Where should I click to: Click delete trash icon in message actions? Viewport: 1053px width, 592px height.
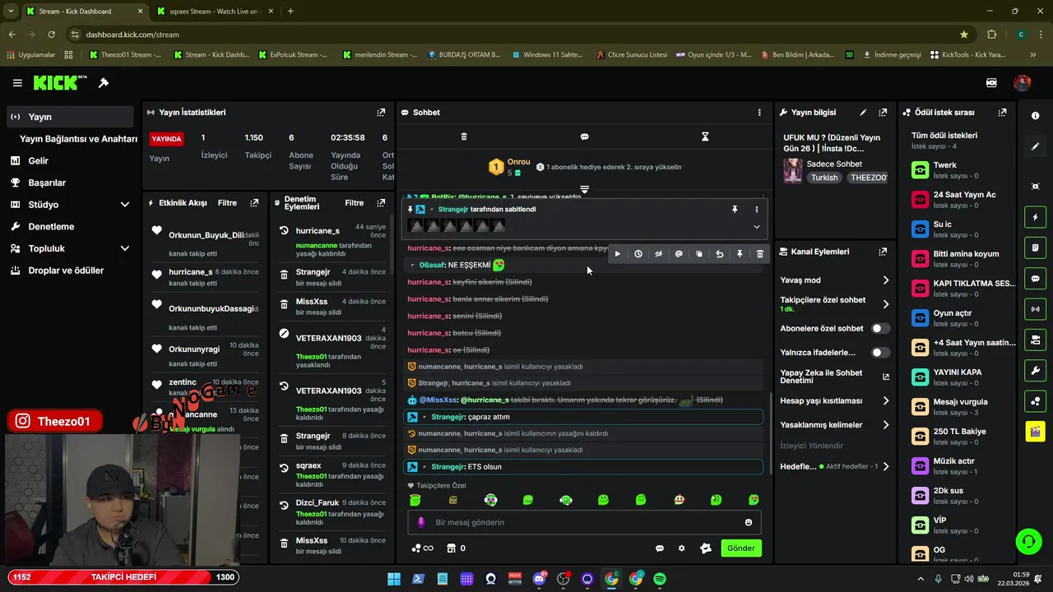tap(760, 254)
